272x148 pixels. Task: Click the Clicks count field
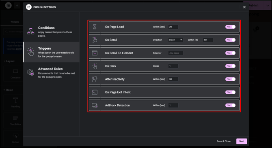click(173, 66)
